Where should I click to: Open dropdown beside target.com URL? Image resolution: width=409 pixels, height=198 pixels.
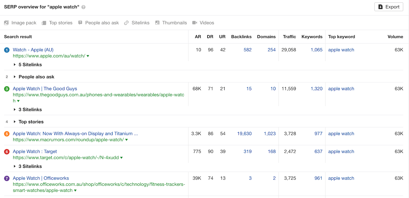pyautogui.click(x=121, y=158)
